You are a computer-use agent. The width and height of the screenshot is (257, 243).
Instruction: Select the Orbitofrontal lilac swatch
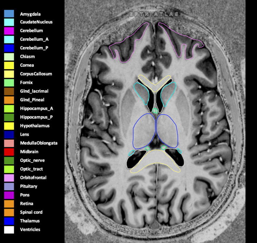coord(9,178)
